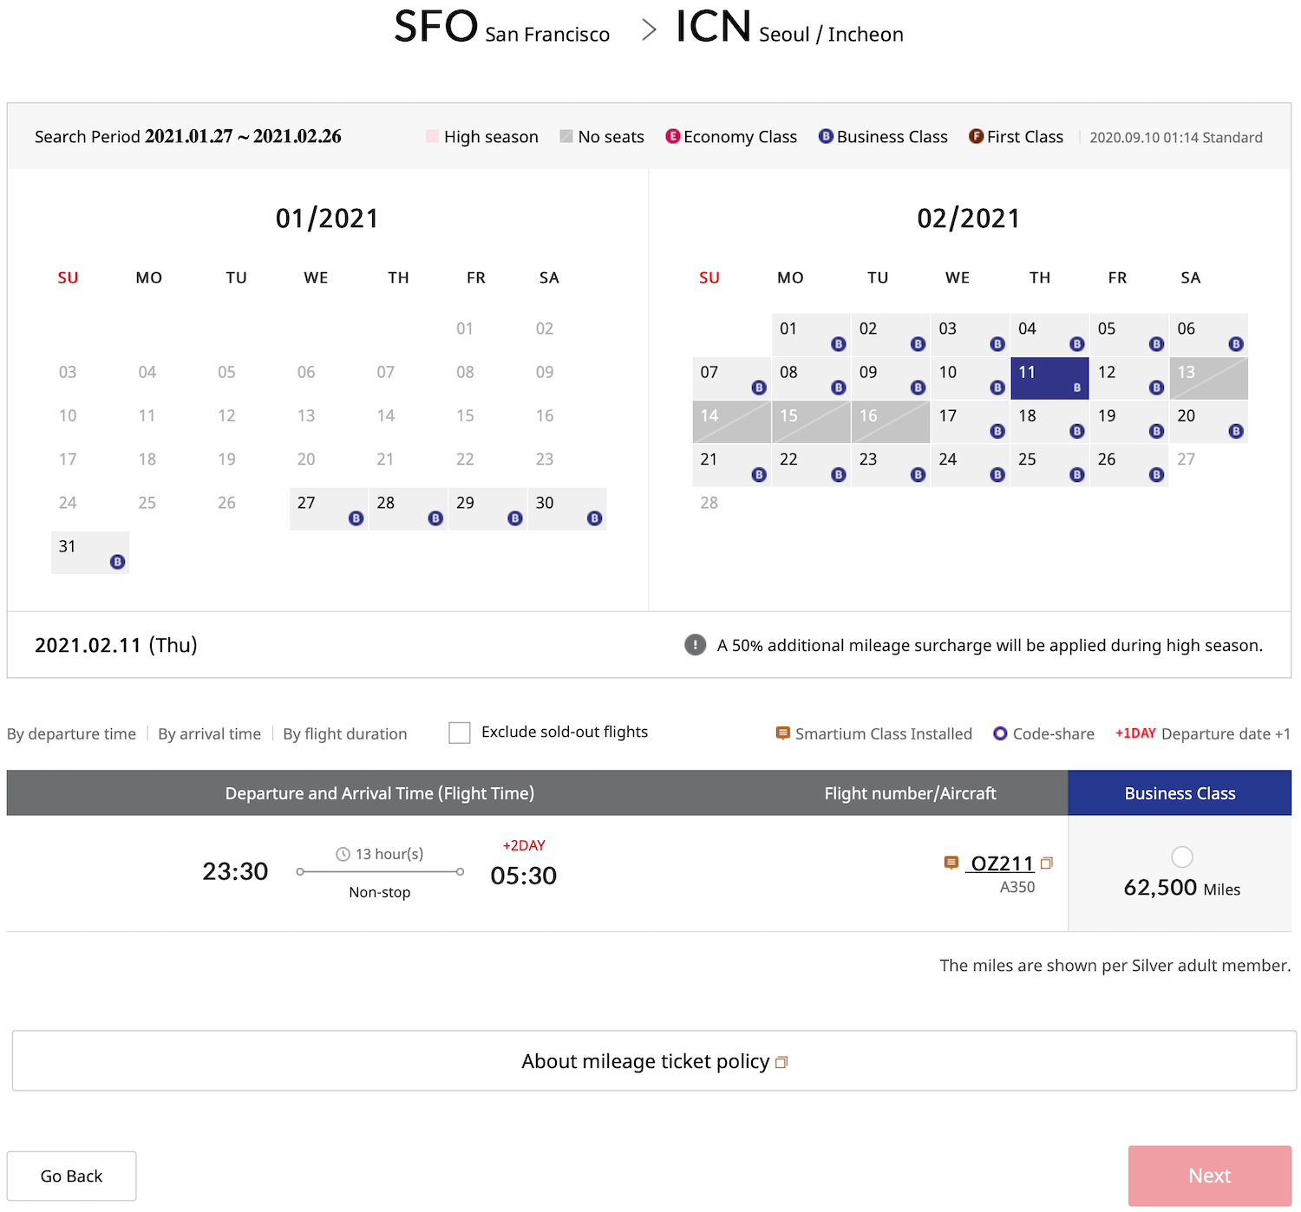
Task: Click the B availability icon under Jan 31
Action: [117, 561]
